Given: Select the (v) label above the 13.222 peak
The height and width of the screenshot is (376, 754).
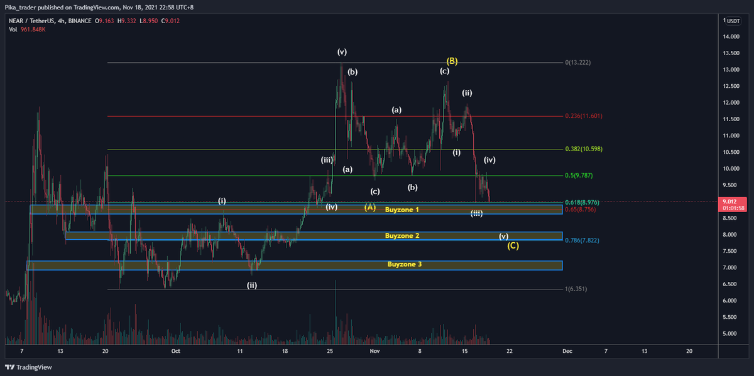Looking at the screenshot, I should [342, 52].
